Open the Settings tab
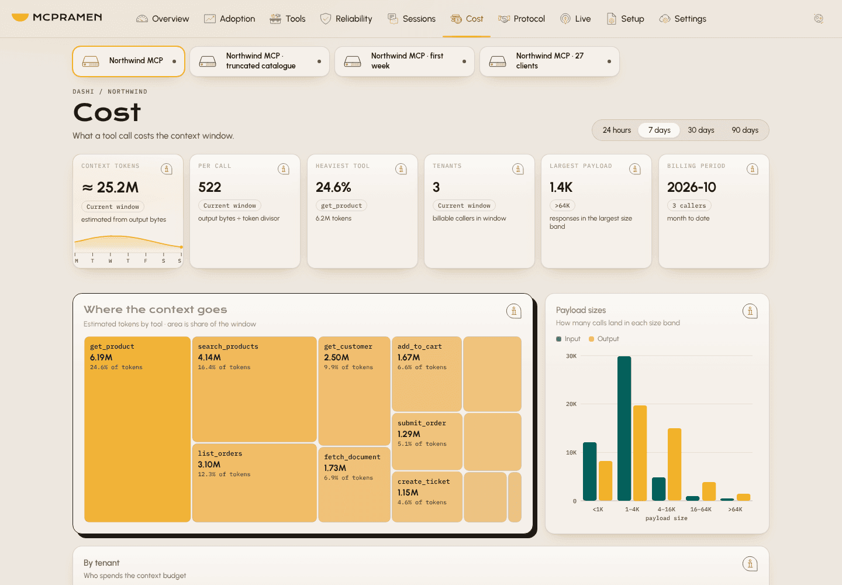Viewport: 842px width, 585px height. click(x=682, y=19)
